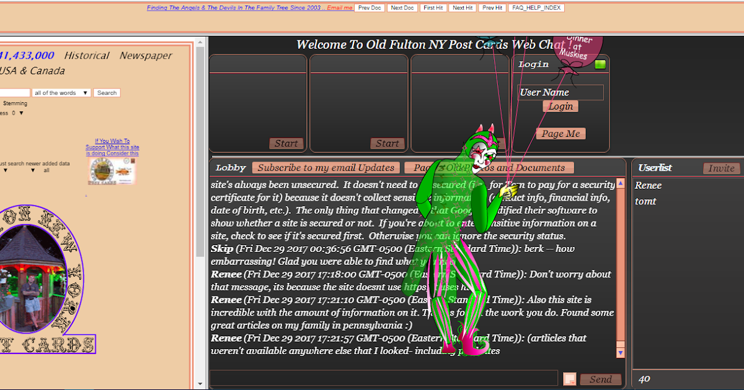Click the '40' user count text
The height and width of the screenshot is (390, 744).
point(644,379)
